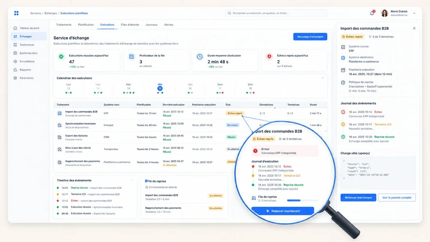Select Jeu 15 in the executions calendar
430x242 pixels.
pos(160,88)
